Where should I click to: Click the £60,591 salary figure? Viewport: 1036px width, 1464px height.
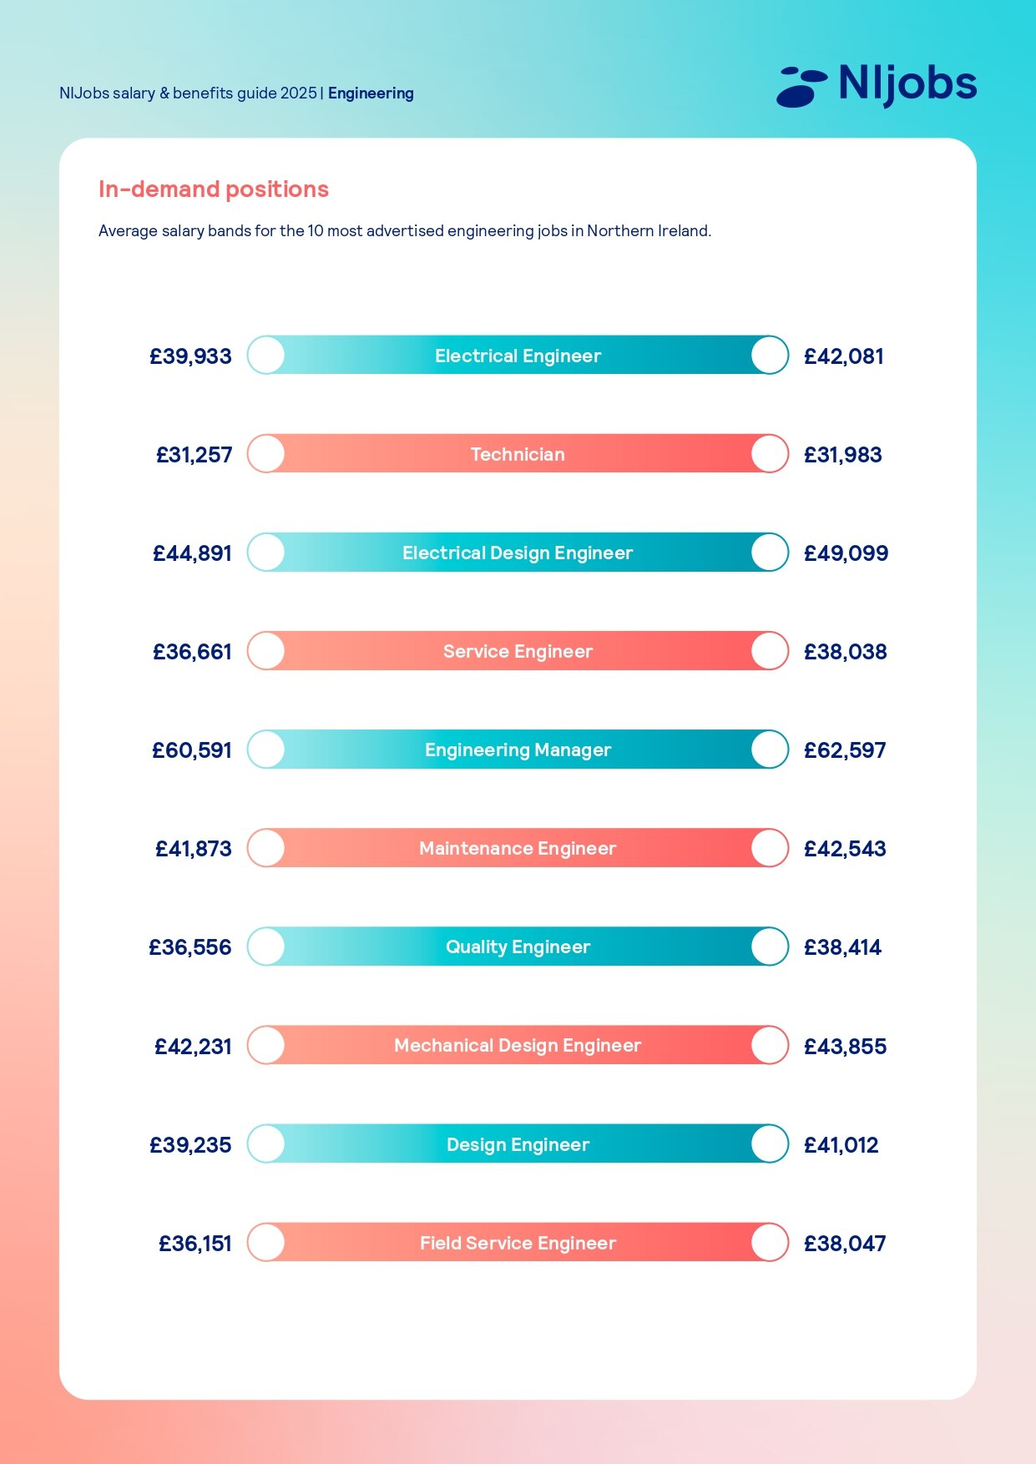pos(192,750)
